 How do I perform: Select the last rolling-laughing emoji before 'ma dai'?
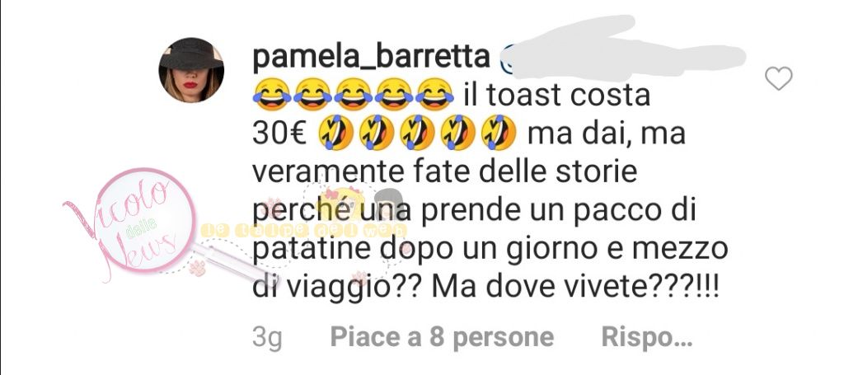pyautogui.click(x=499, y=133)
